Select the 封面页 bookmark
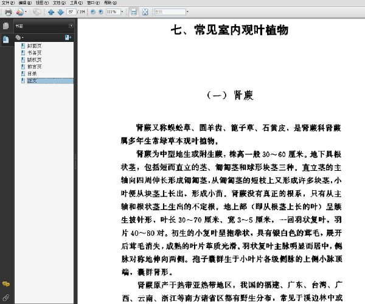This screenshot has height=304, width=365. pos(34,46)
